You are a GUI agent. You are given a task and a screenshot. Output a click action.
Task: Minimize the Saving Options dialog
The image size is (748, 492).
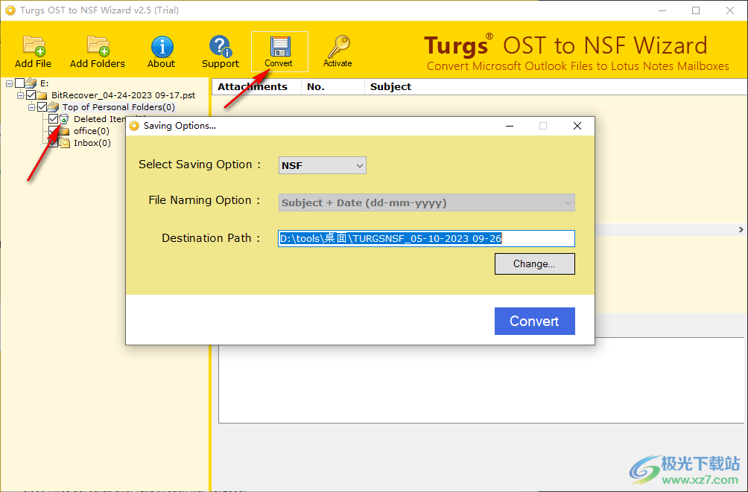[510, 126]
